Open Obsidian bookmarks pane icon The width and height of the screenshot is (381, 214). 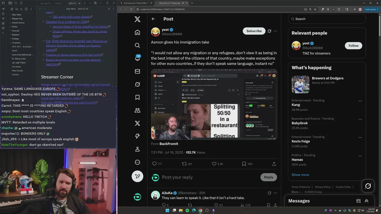coord(21,3)
